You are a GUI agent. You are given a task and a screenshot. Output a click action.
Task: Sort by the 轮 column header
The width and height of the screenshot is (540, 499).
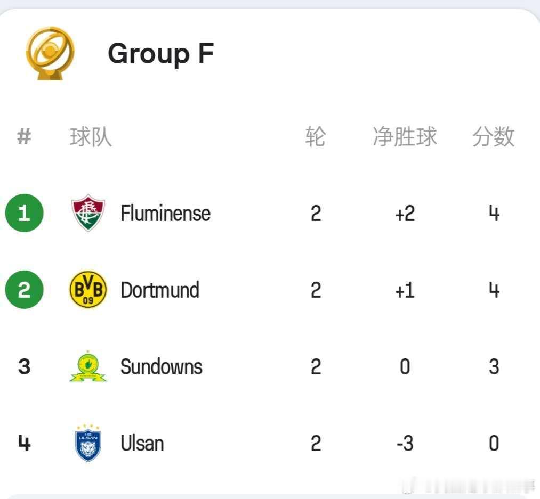click(x=316, y=137)
